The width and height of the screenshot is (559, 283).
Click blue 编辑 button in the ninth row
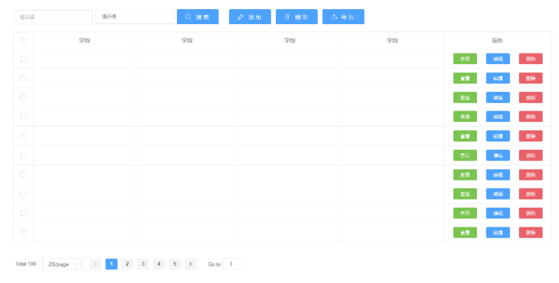tap(498, 213)
